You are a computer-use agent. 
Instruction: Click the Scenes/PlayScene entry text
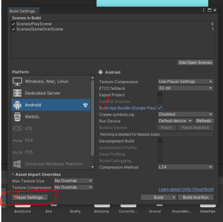[x=34, y=24]
